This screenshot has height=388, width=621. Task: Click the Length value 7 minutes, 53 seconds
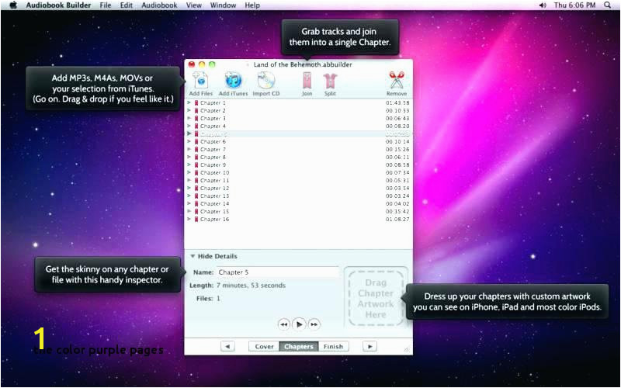pyautogui.click(x=251, y=286)
